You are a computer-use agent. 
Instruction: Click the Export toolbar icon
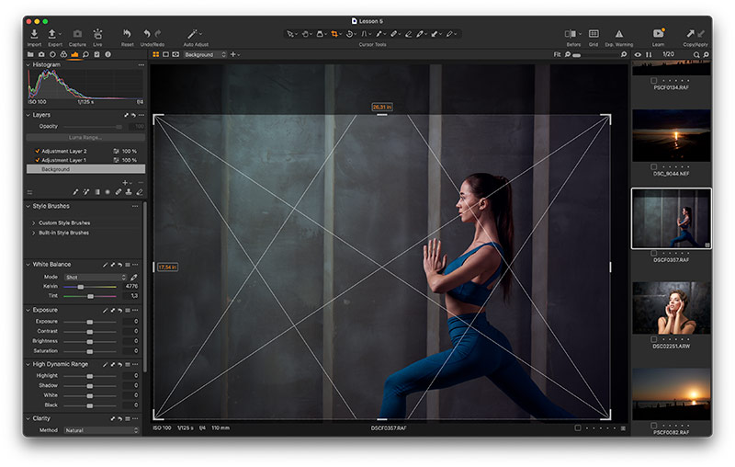(52, 34)
